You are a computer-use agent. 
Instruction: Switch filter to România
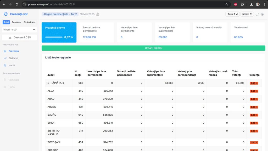[x=16, y=22]
